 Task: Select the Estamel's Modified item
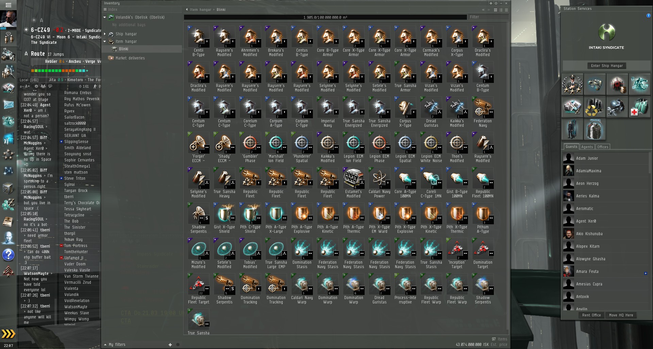pyautogui.click(x=353, y=184)
